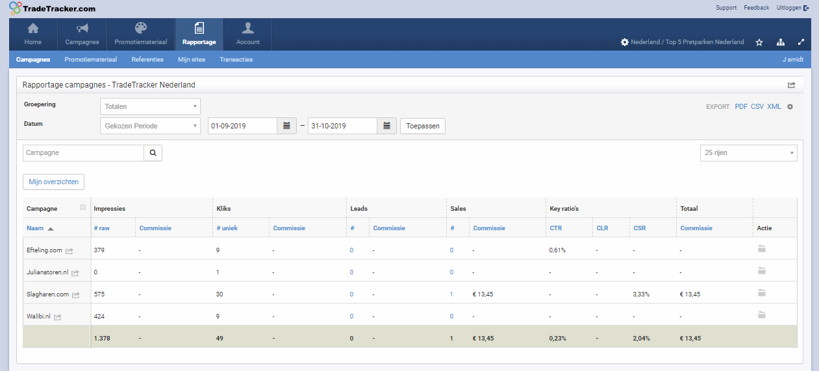Click the folder action icon for Slagharen.com
Screen dimensions: 819x371
[x=762, y=293]
